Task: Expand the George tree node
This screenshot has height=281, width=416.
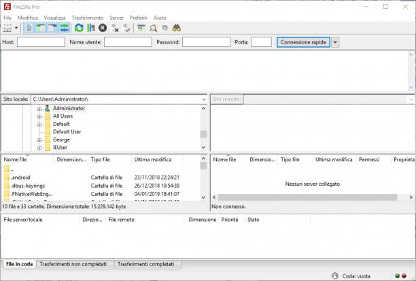Action: (x=39, y=140)
